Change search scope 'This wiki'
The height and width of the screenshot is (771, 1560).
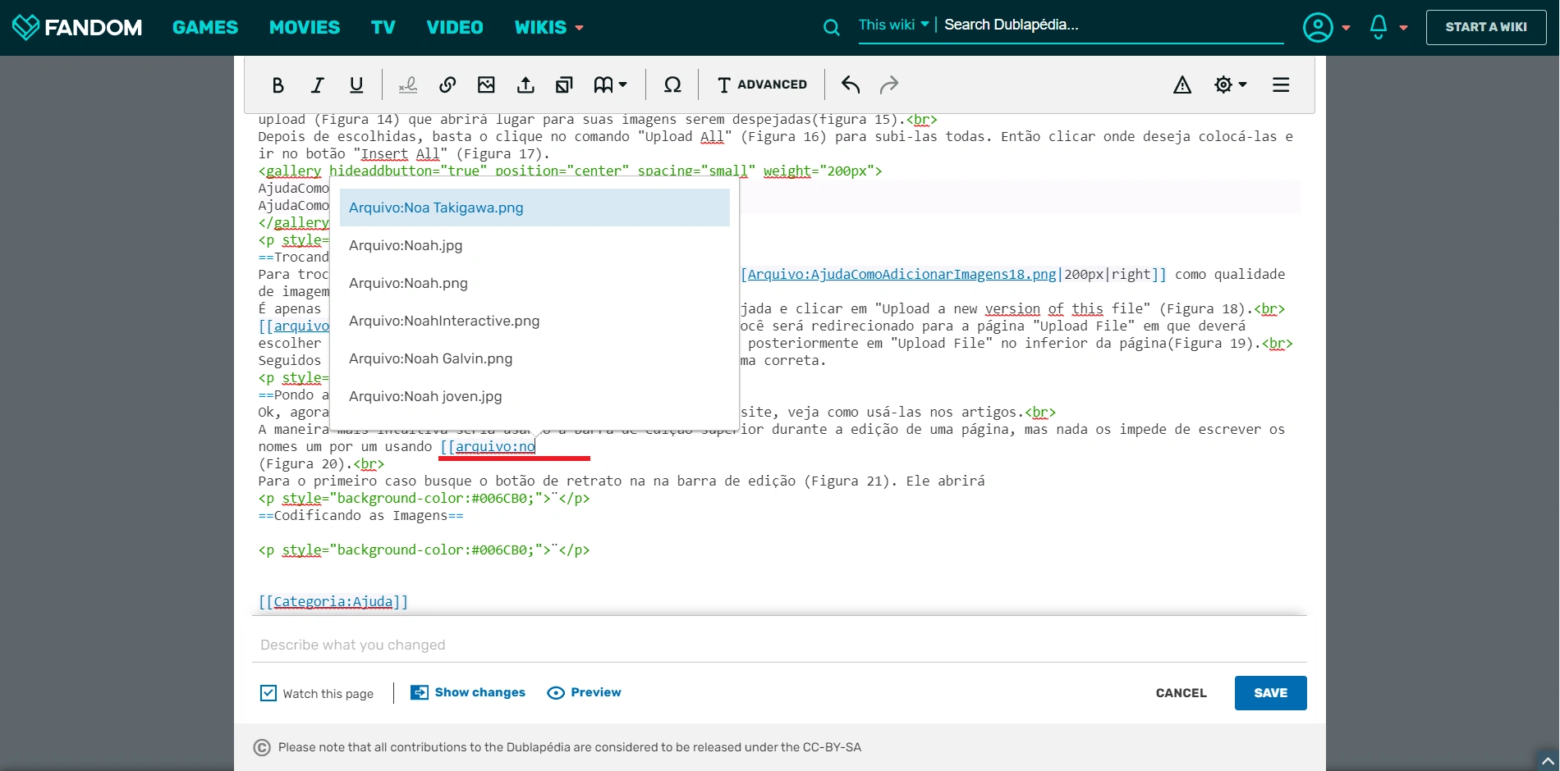point(893,25)
